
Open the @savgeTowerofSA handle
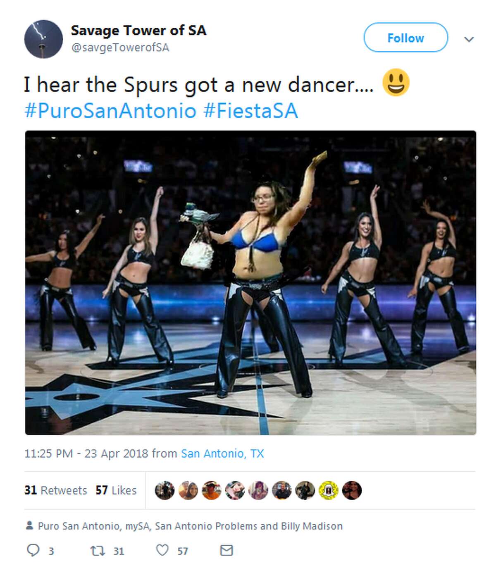[120, 48]
